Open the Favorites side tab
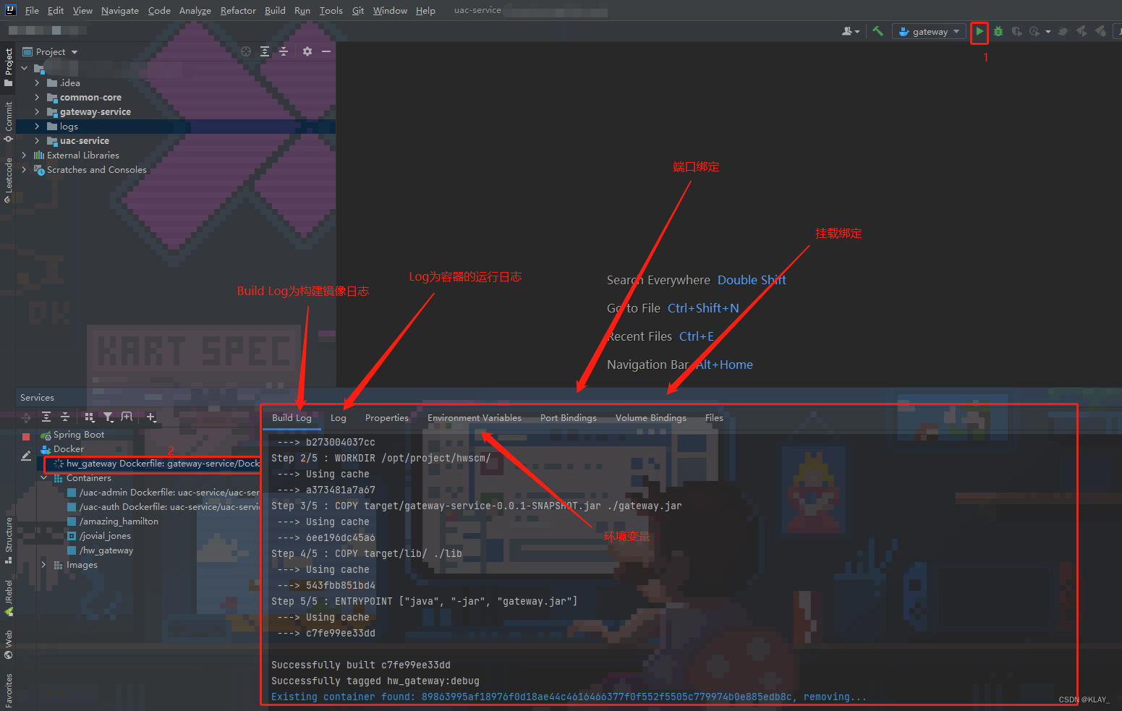This screenshot has width=1122, height=711. [x=8, y=690]
